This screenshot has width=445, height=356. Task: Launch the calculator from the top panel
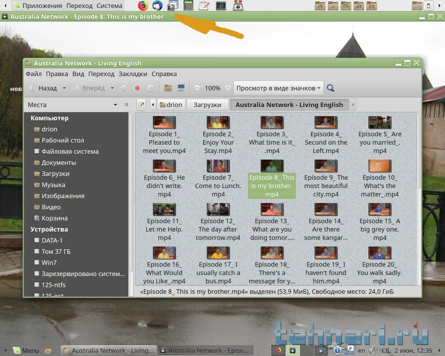[x=188, y=6]
